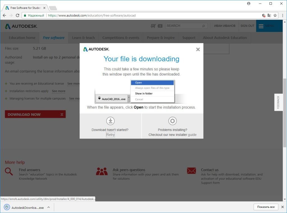
Task: Click the red envelope Contact us icon
Action: (191, 171)
